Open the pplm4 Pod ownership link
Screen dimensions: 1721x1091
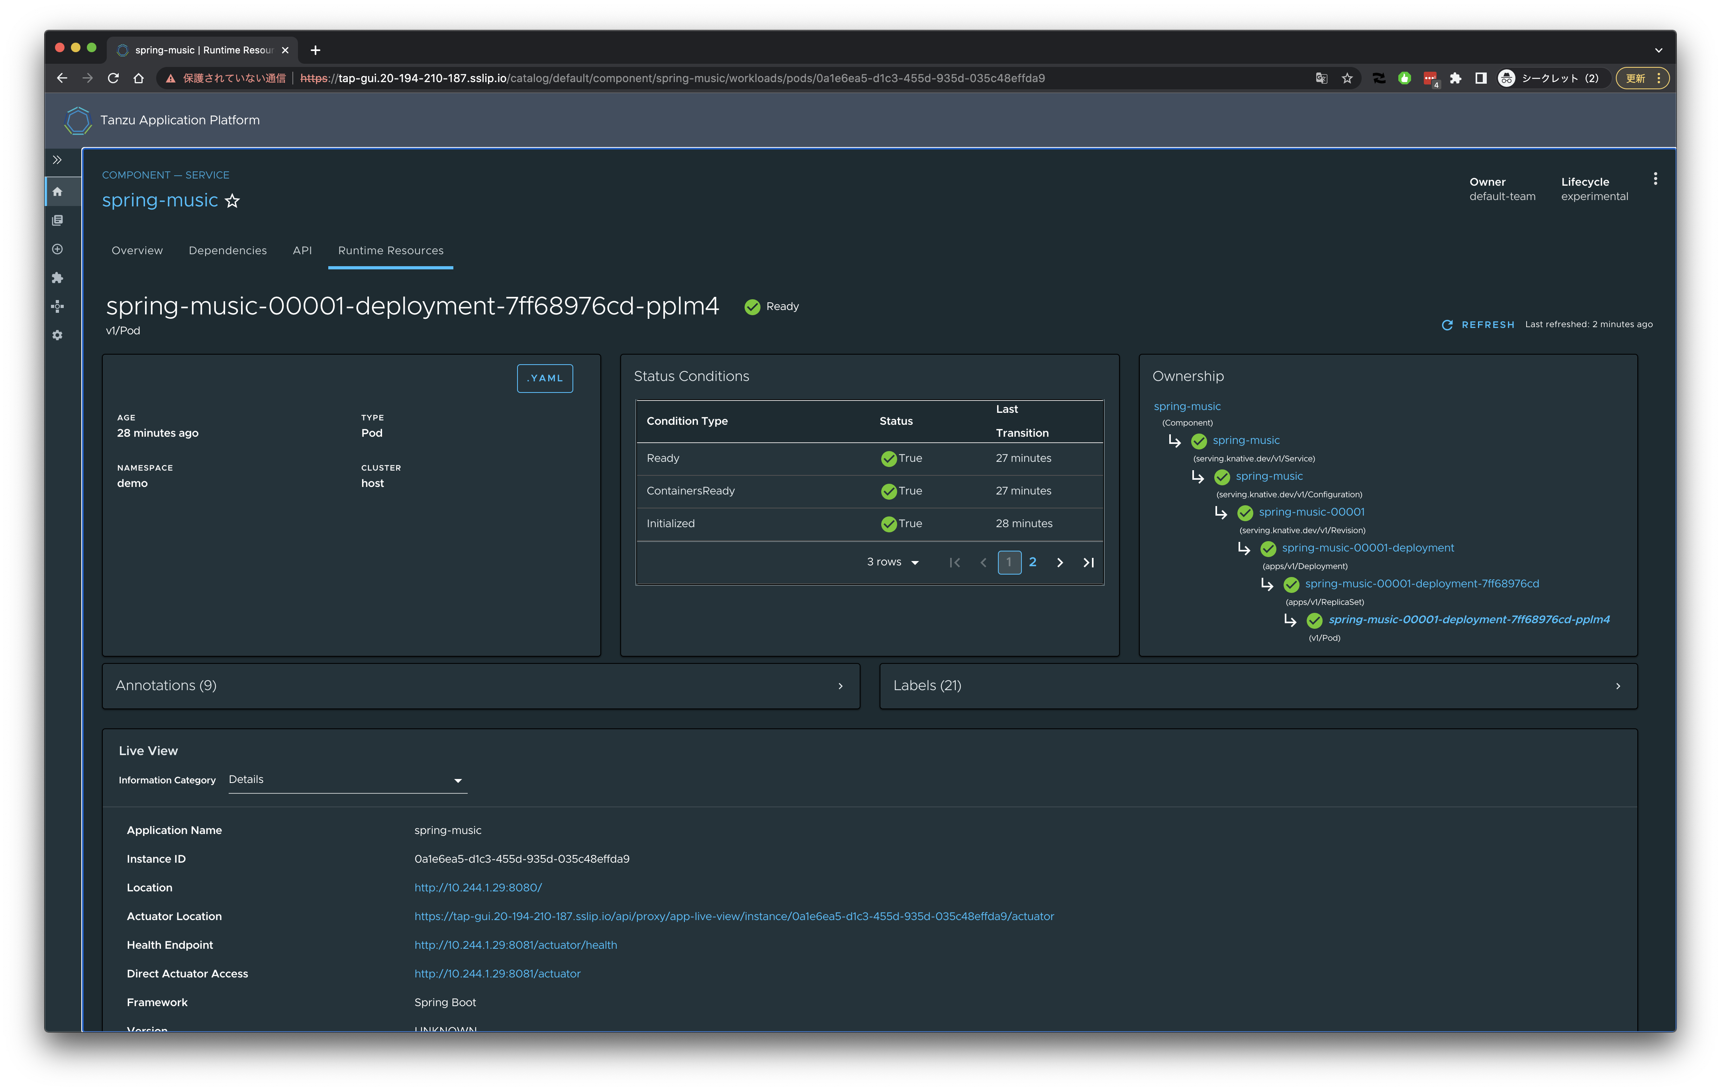pos(1469,620)
